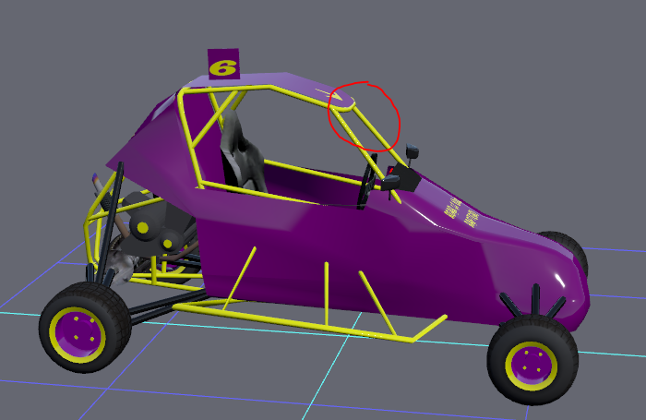
Task: Click the exposed engine block at rear
Action: pos(157,227)
